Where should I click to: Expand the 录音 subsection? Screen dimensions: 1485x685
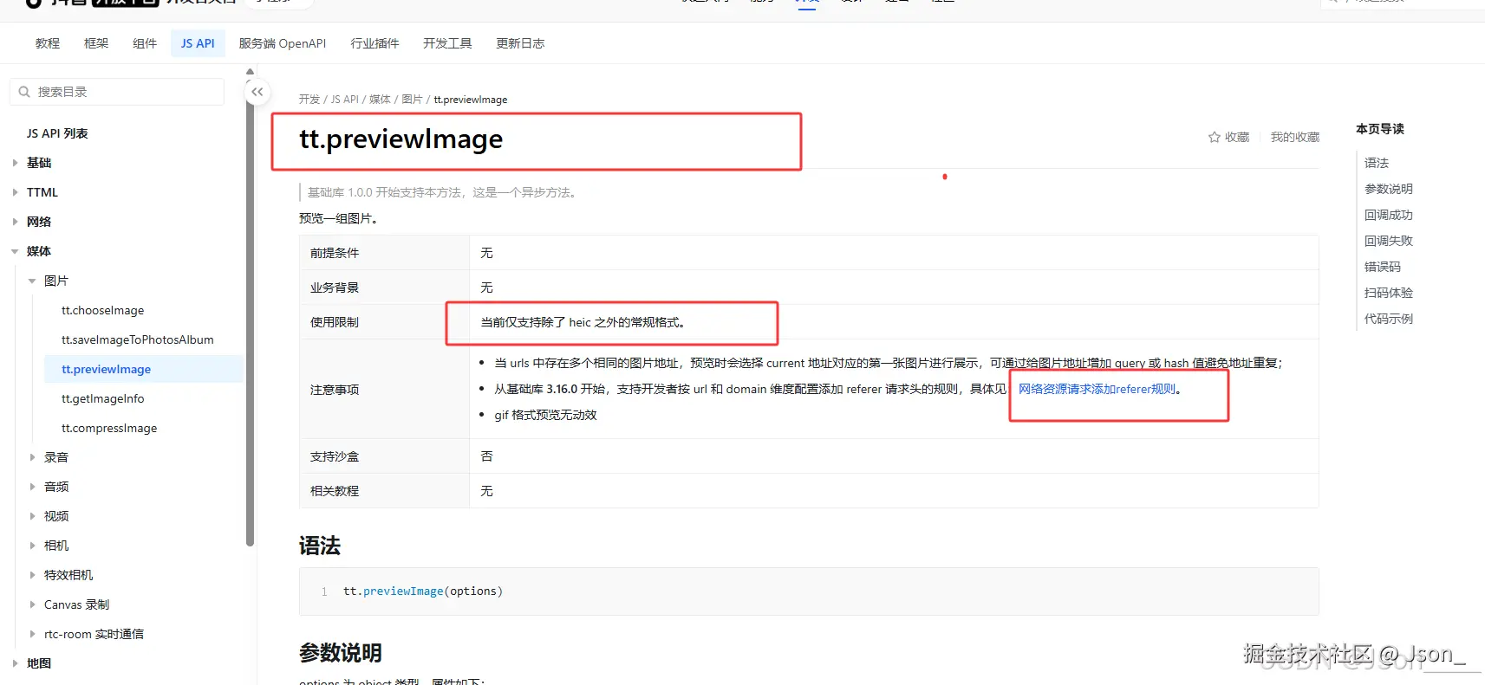click(x=32, y=457)
